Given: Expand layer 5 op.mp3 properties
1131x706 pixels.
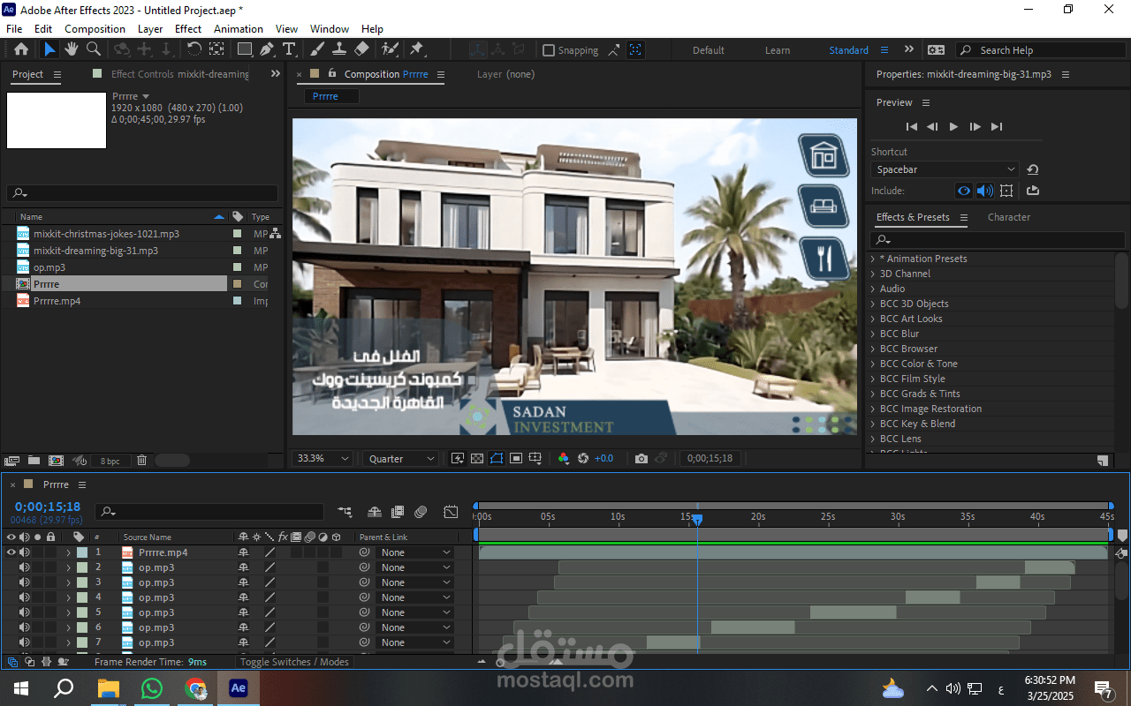Looking at the screenshot, I should coord(68,612).
